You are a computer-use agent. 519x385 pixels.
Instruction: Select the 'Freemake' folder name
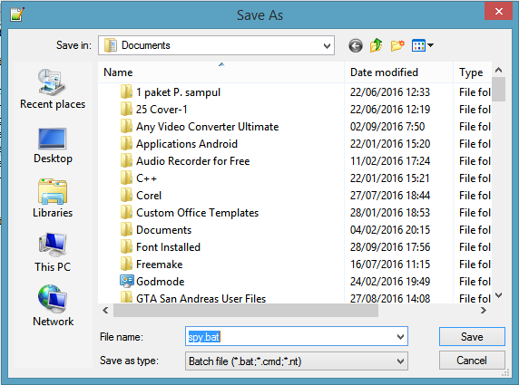(x=159, y=264)
